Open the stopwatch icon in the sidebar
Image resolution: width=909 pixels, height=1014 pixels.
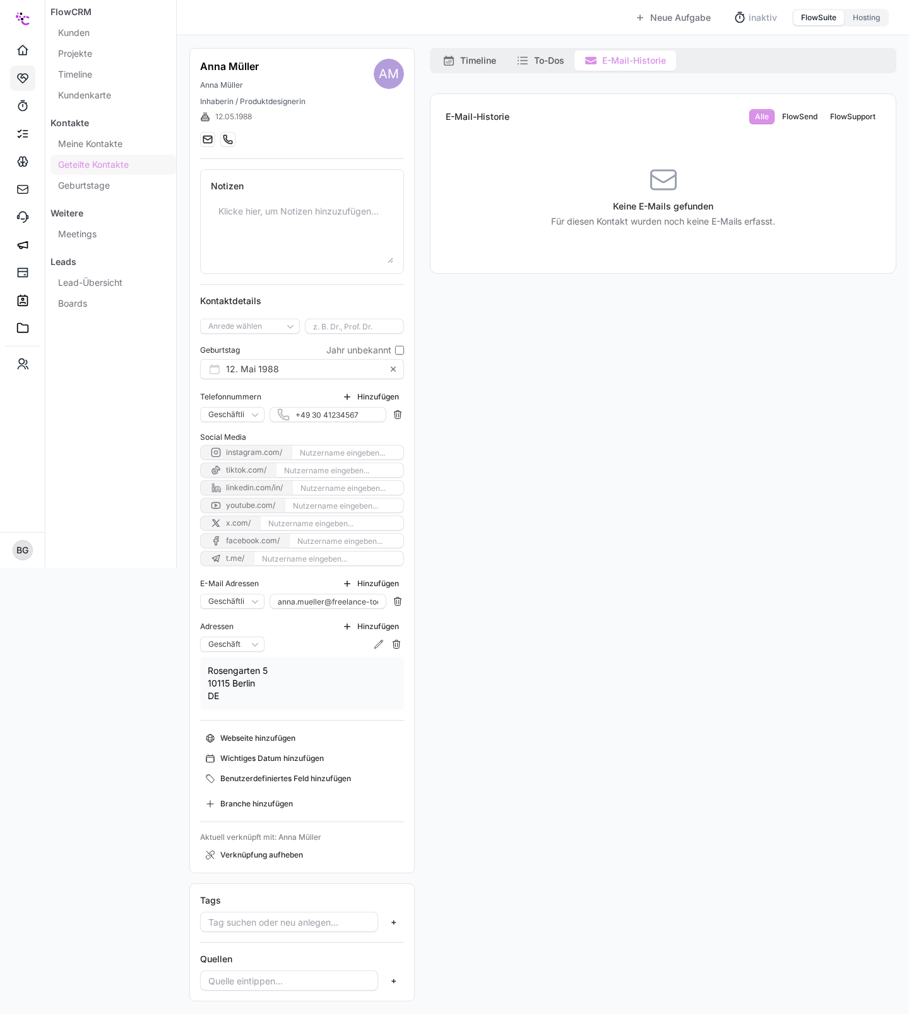point(23,106)
